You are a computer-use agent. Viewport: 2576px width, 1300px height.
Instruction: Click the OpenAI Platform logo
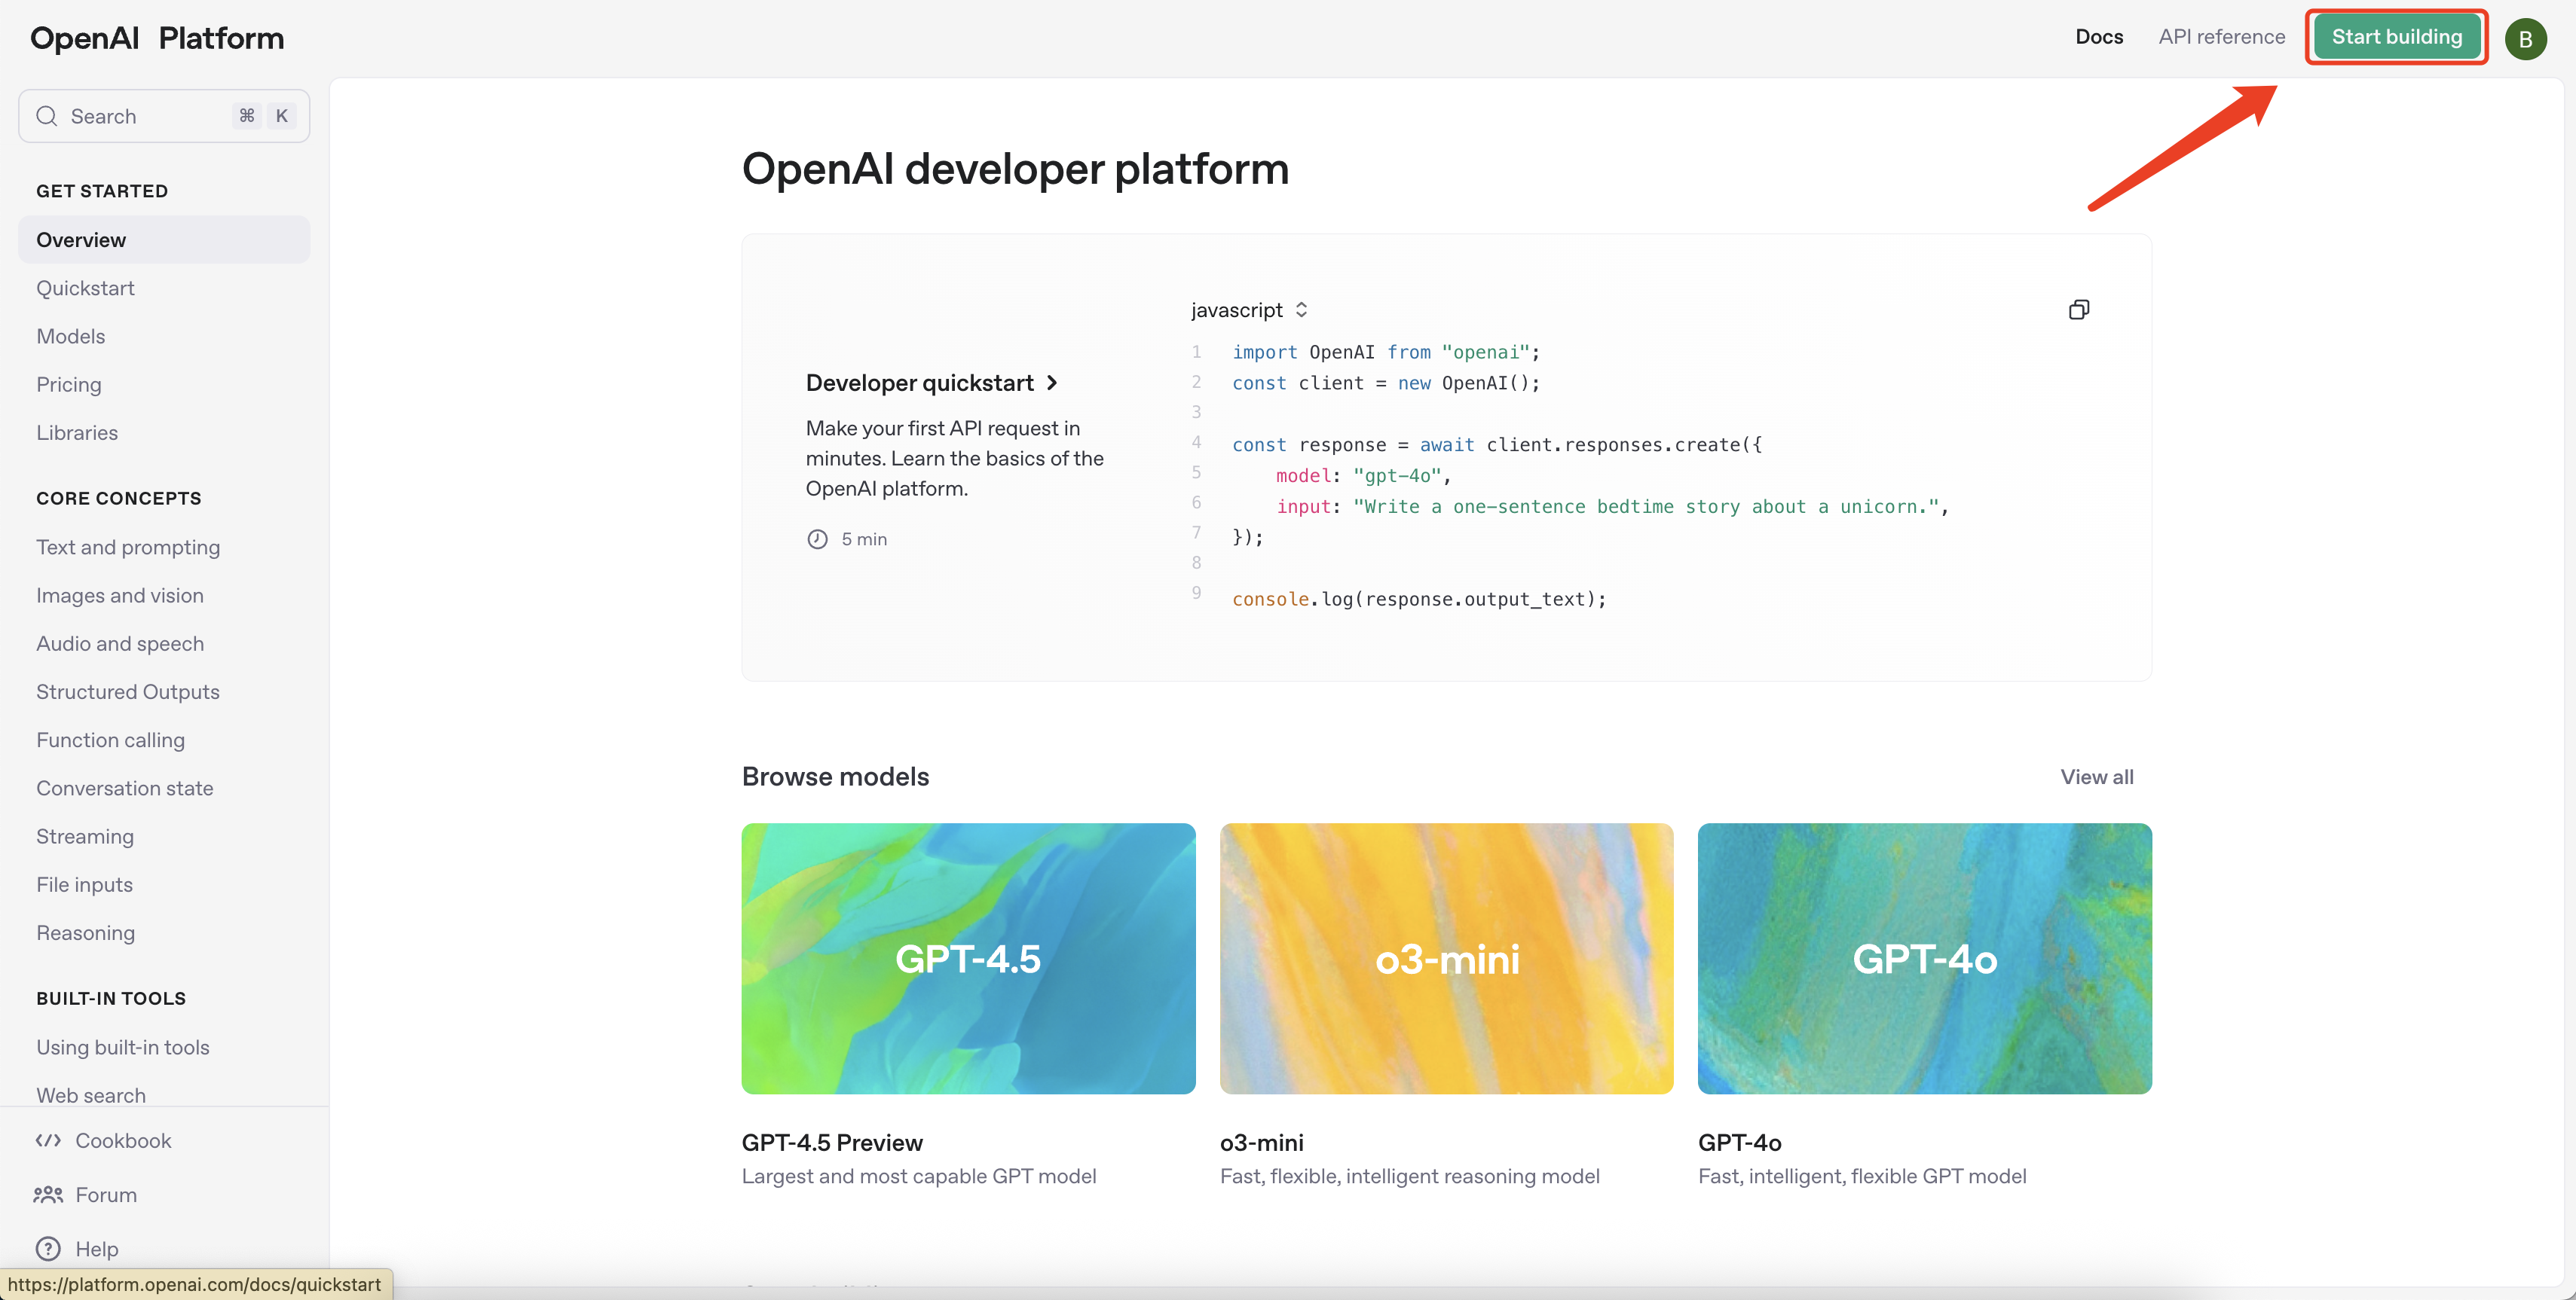click(x=155, y=38)
